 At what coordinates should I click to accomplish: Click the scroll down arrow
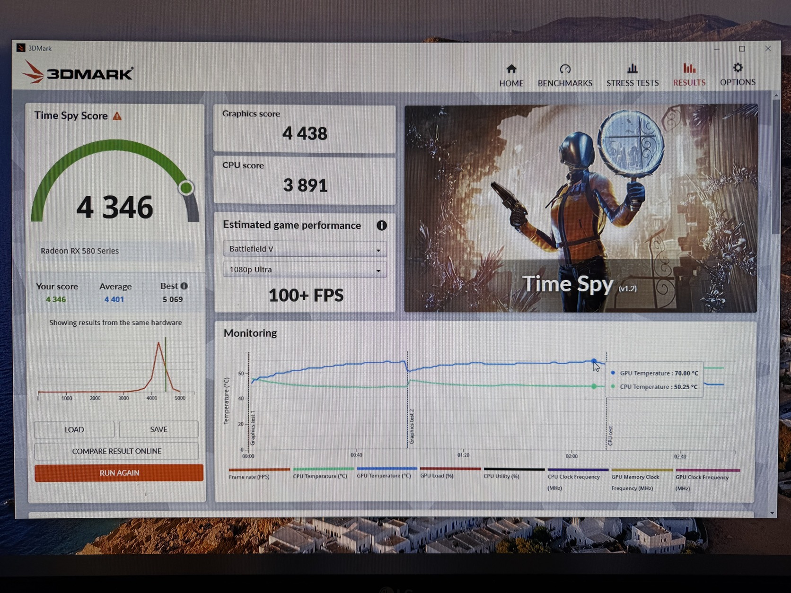click(773, 513)
